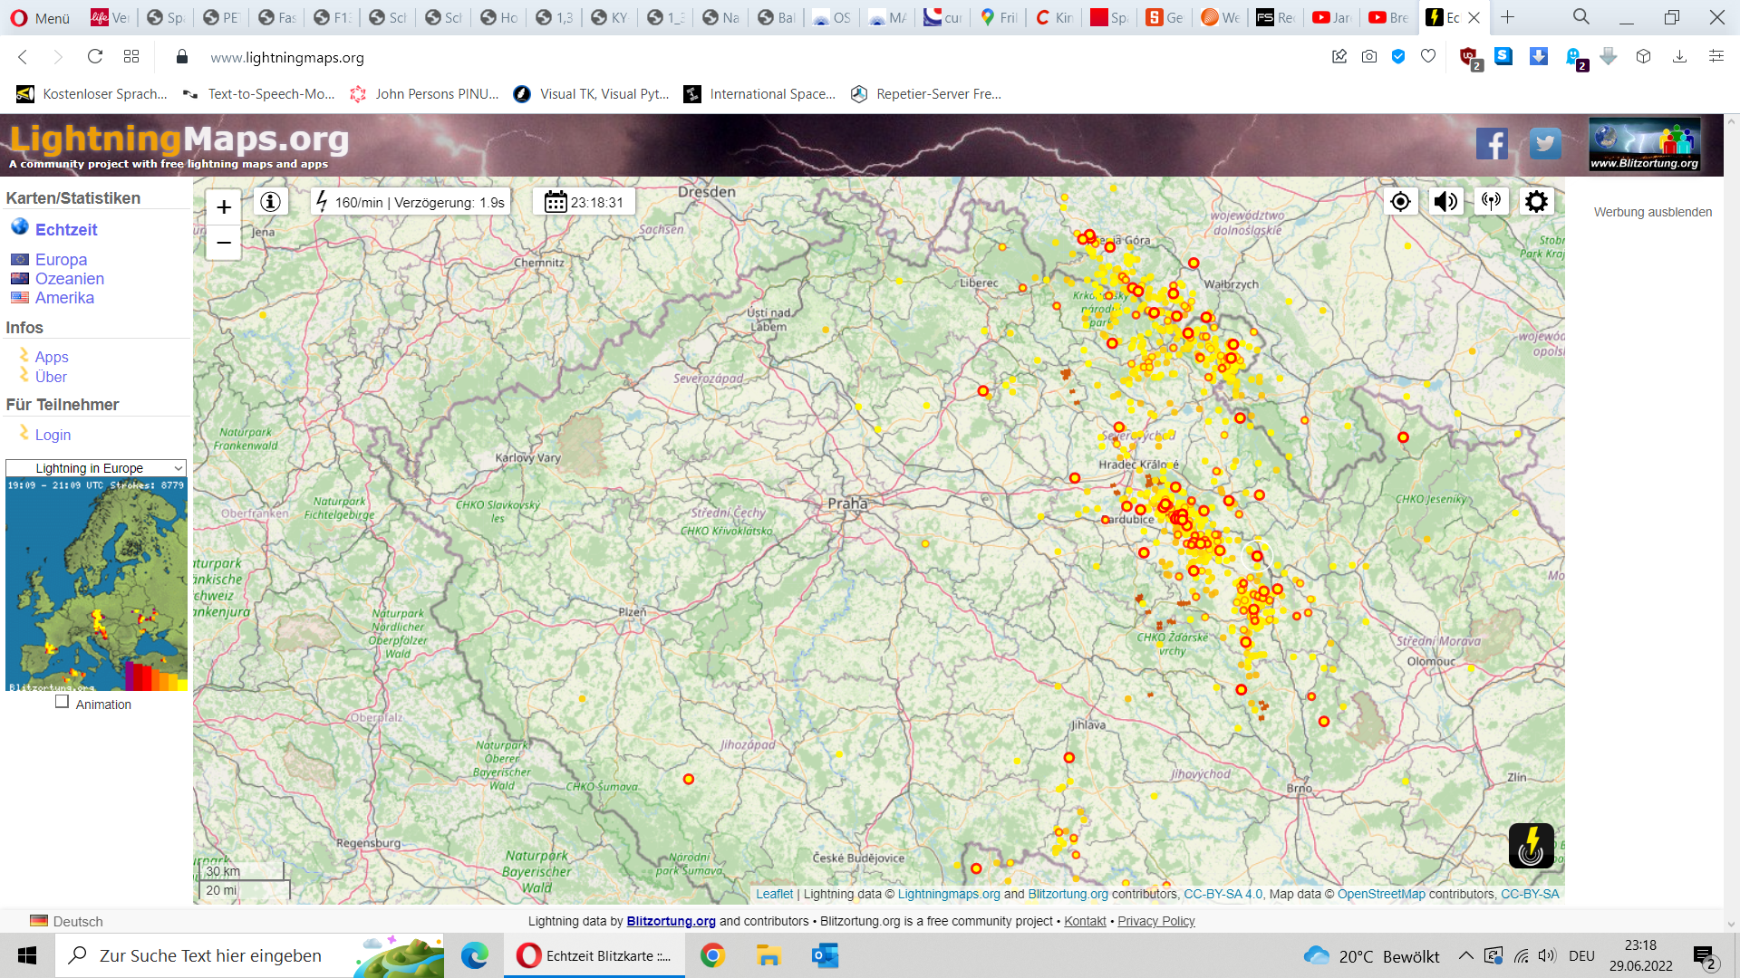Open the Privacy Policy footer link
This screenshot has width=1740, height=978.
[x=1155, y=921]
